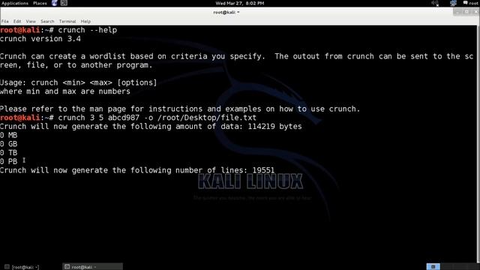The width and height of the screenshot is (480, 270).
Task: Open the terminal File menu
Action: pyautogui.click(x=5, y=22)
